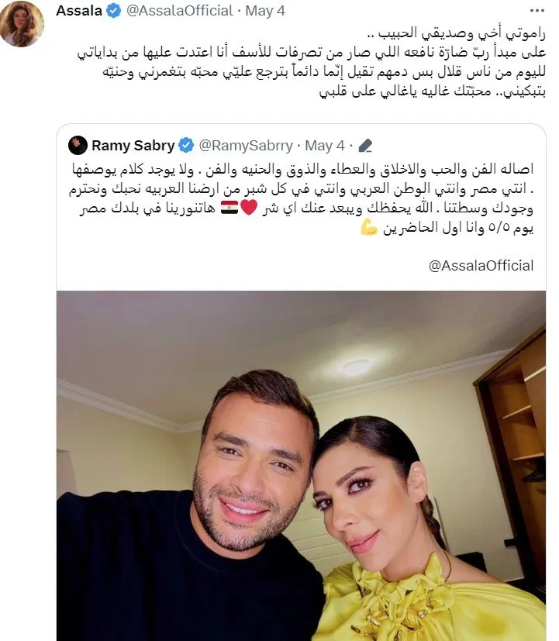Click the edited pencil icon on quoted tweet
The height and width of the screenshot is (641, 559).
(x=365, y=146)
